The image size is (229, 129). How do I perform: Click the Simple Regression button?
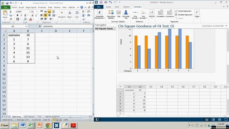tap(183, 11)
